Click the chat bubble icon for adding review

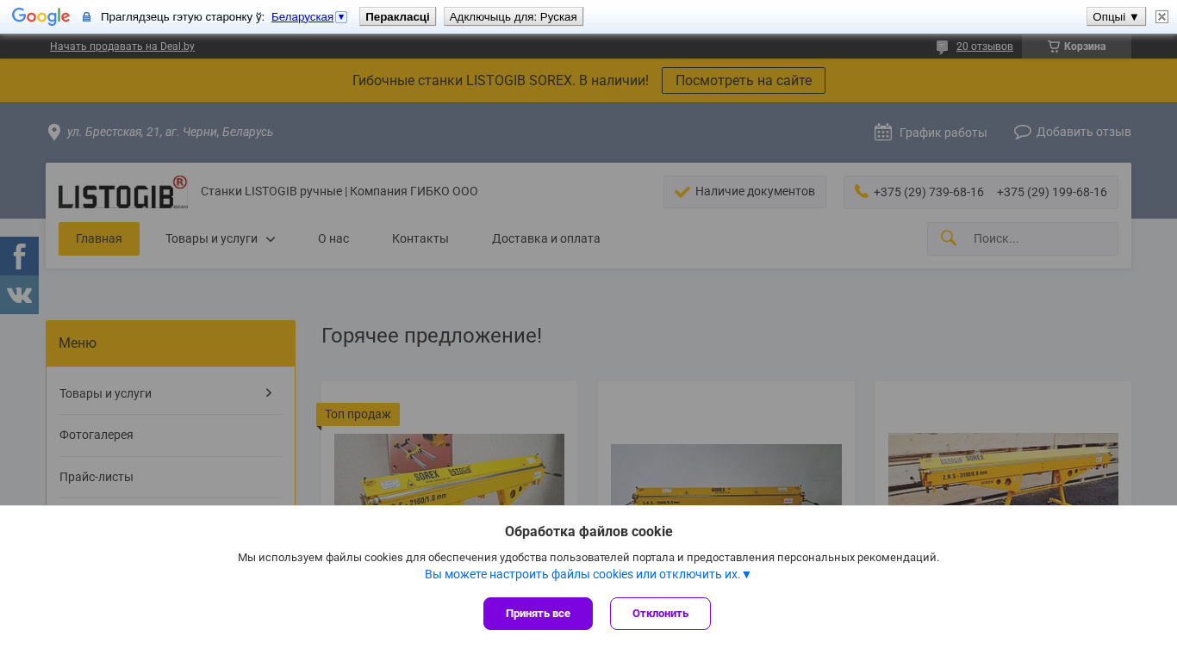[x=1023, y=132]
